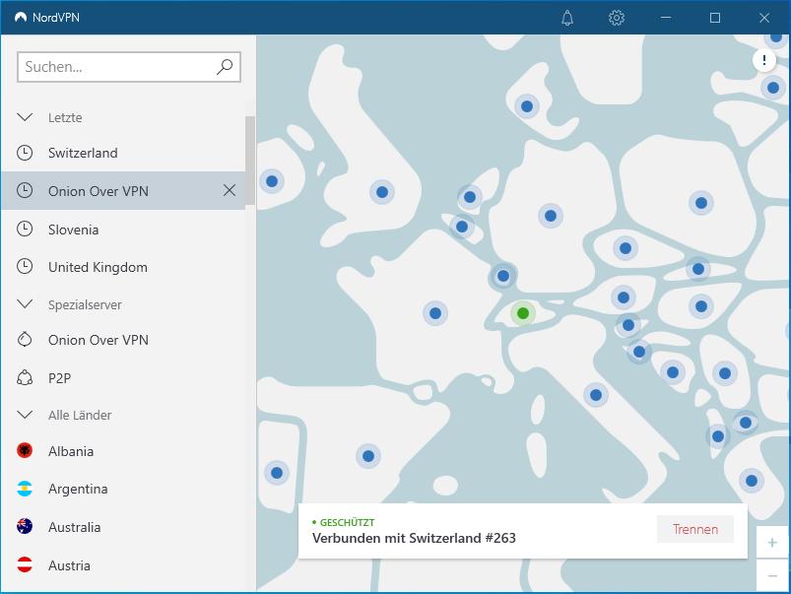Select the Italy map pin

(596, 395)
